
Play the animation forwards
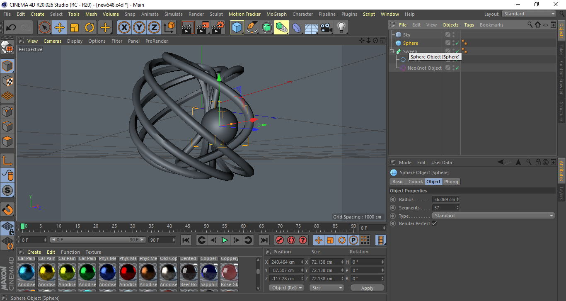(x=225, y=240)
